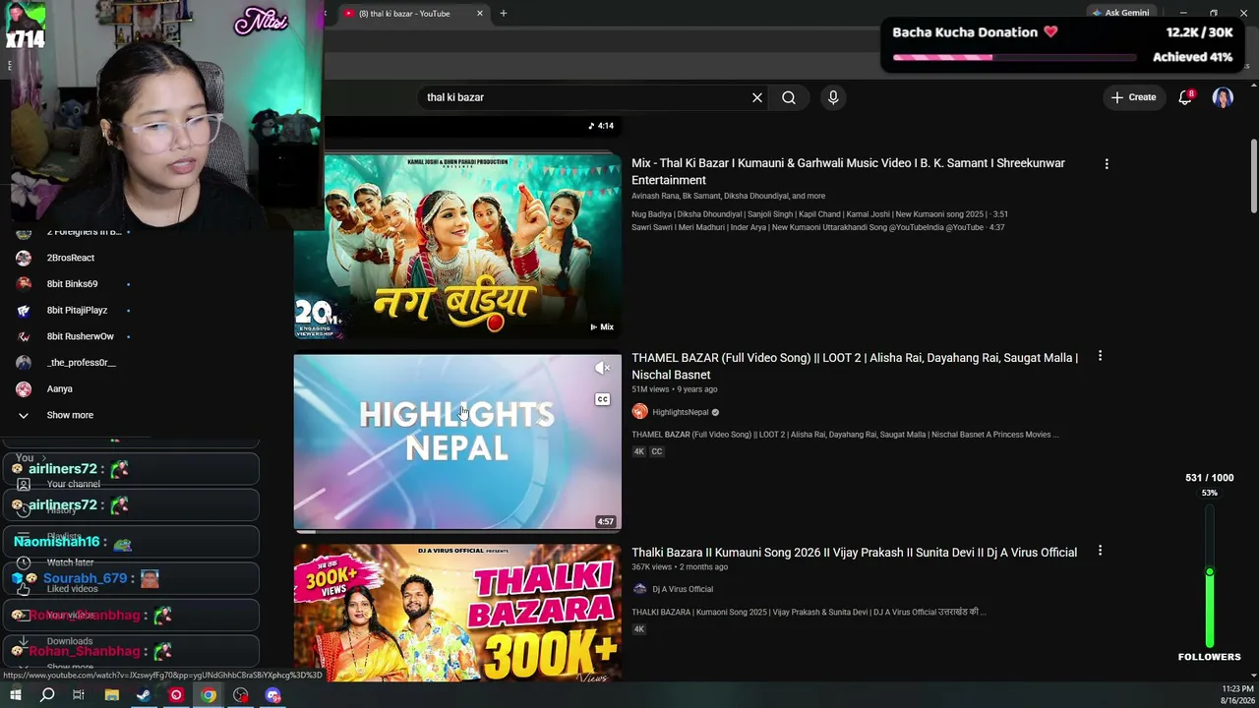The image size is (1259, 708).
Task: Open Aanya subscription
Action: [x=60, y=388]
